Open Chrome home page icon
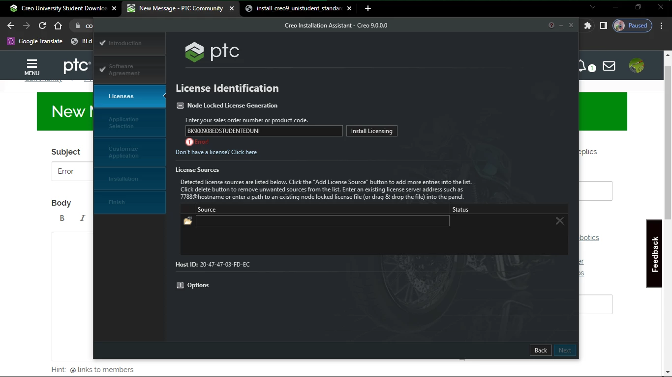The width and height of the screenshot is (672, 377). coord(58,26)
